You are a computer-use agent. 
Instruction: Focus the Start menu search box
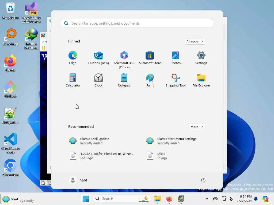coord(137,23)
